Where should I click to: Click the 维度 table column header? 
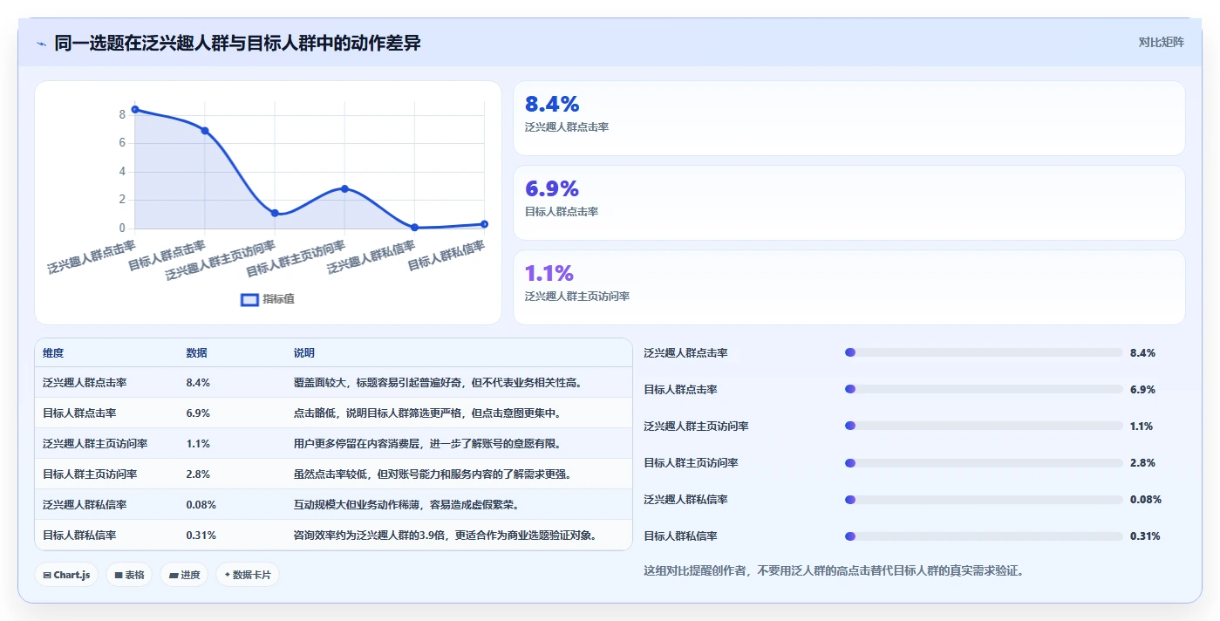pos(53,353)
